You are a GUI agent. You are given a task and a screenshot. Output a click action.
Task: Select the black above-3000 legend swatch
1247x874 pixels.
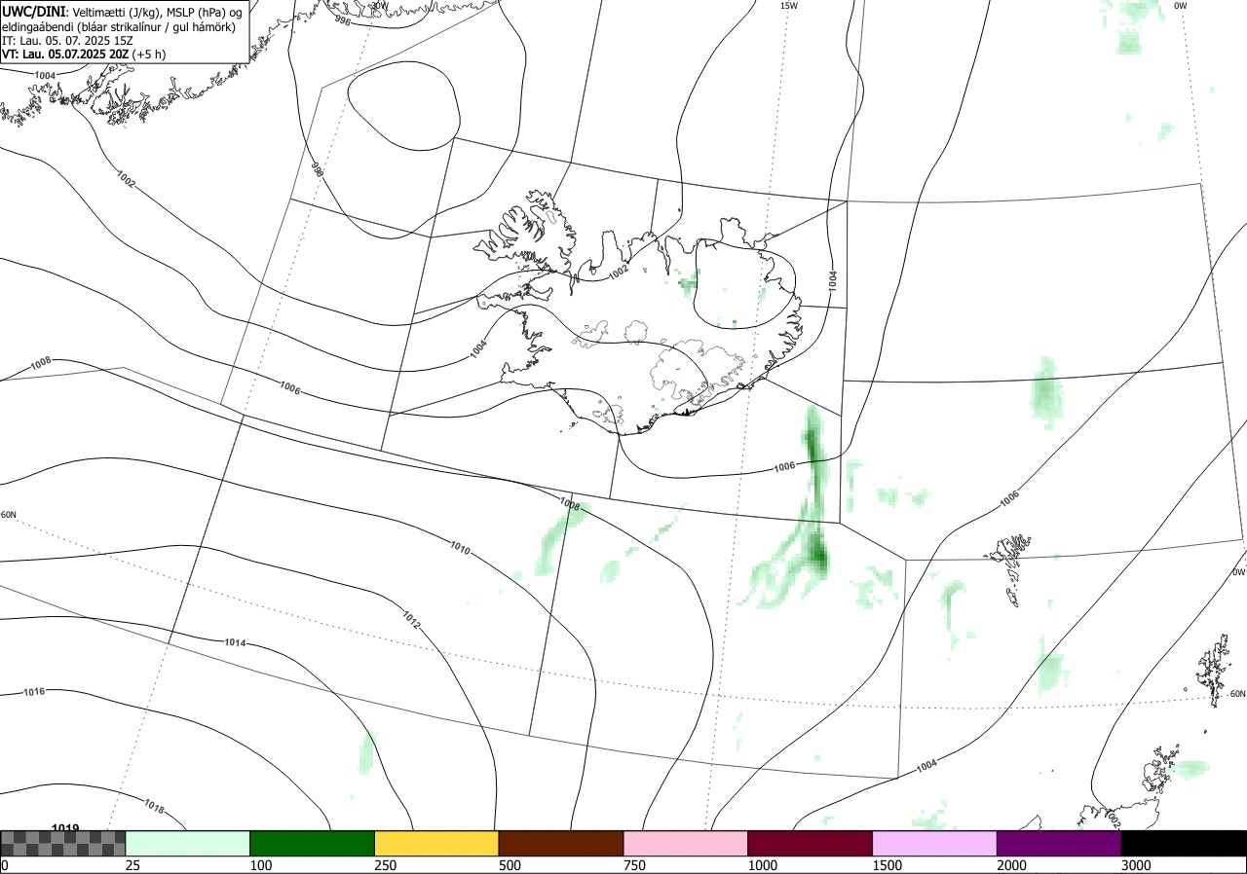1184,843
